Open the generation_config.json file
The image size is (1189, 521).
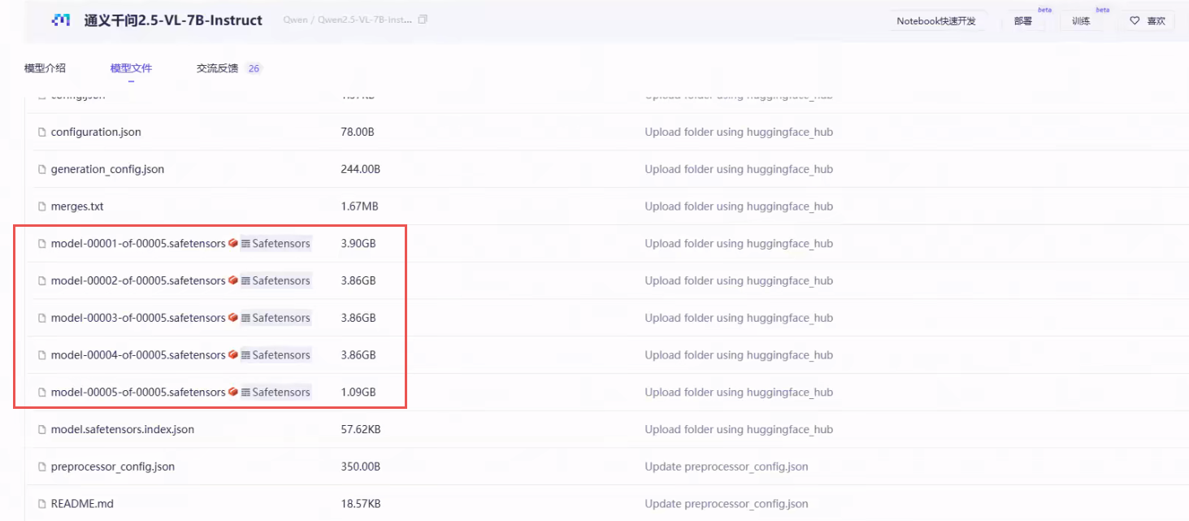coord(107,169)
